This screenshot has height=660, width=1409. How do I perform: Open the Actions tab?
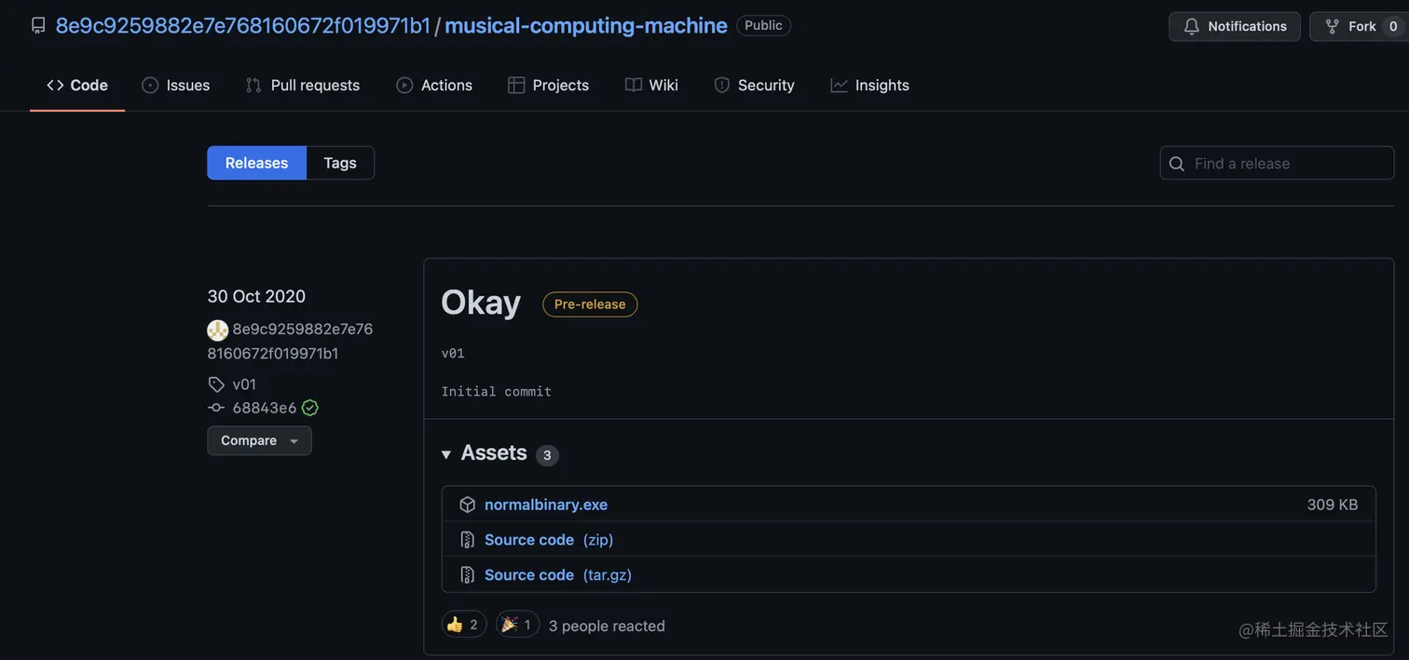pos(434,85)
